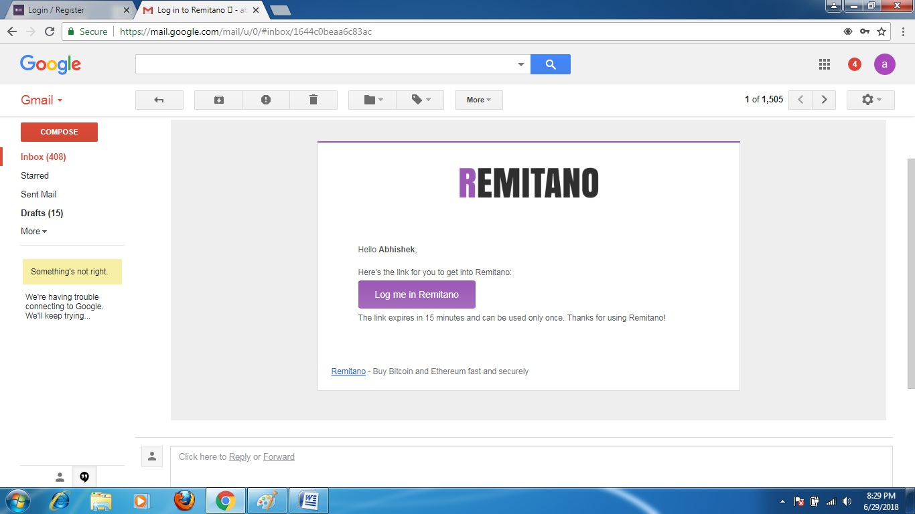Select the Log in to Remitano tab
Viewport: 915px width, 514px height.
point(202,10)
